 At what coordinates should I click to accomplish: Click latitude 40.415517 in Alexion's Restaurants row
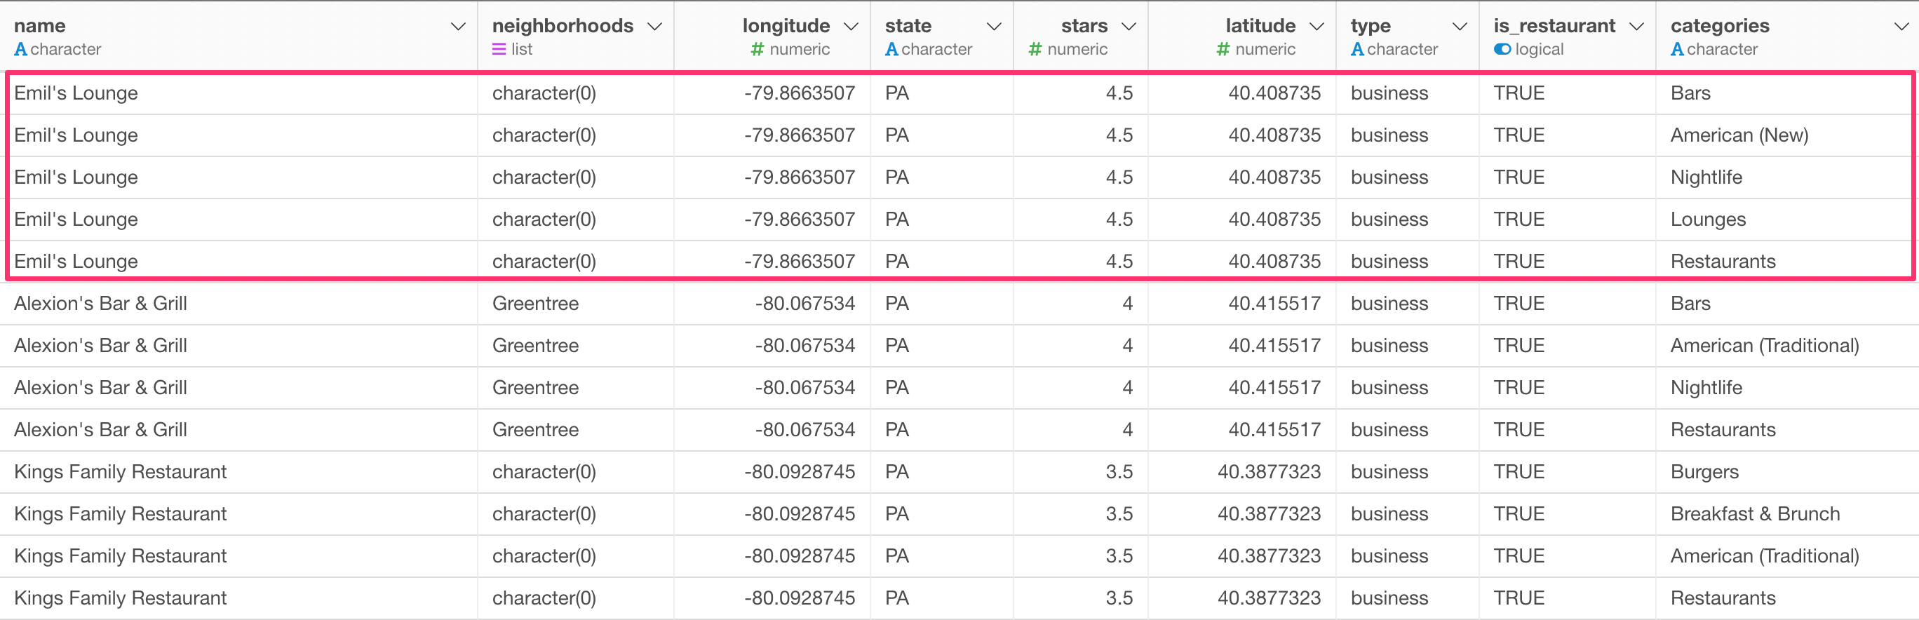[x=1274, y=430]
